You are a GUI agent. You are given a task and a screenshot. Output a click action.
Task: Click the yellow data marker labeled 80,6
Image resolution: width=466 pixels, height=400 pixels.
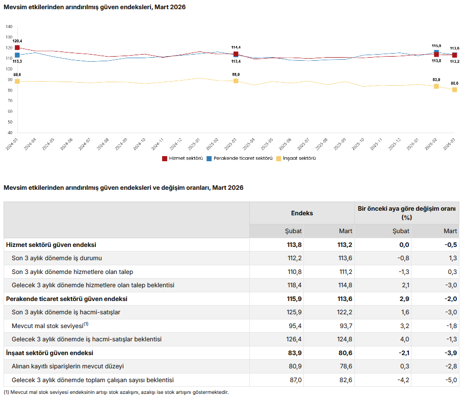[454, 90]
